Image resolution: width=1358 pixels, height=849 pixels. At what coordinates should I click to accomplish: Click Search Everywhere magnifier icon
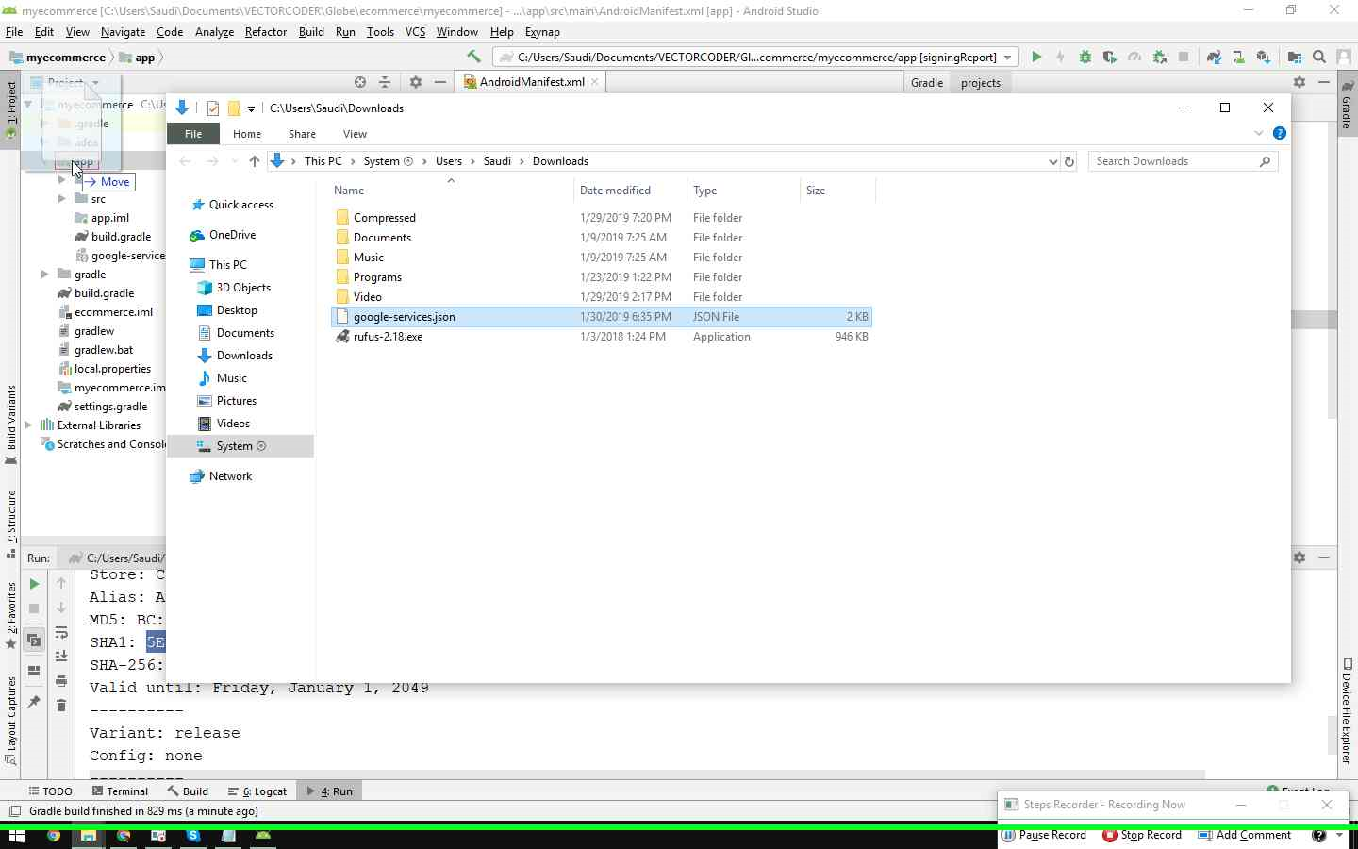click(1319, 57)
